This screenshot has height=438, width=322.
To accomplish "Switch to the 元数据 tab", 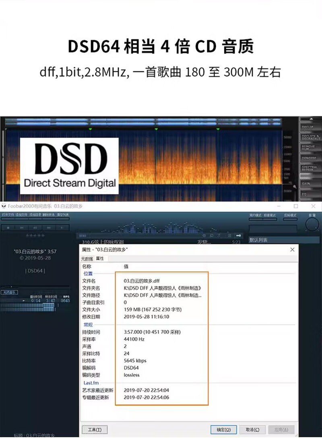I will [x=87, y=258].
